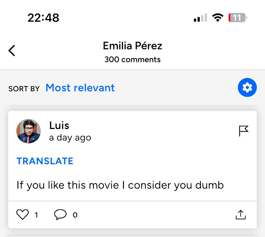Screen dimensions: 265x237
Task: Tap TRANSLATE on Luis's comment
Action: 45,161
